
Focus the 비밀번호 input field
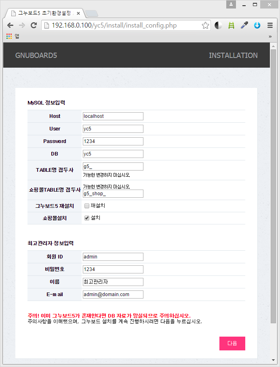[113, 269]
